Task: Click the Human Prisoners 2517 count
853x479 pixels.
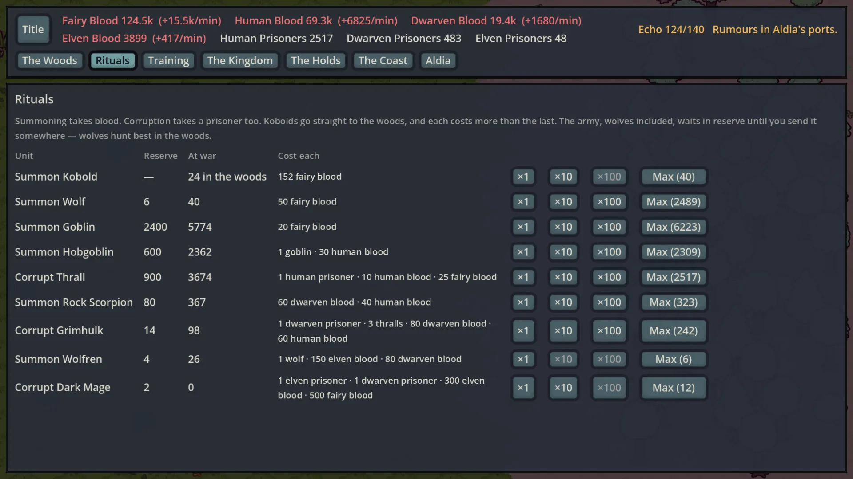Action: tap(276, 39)
